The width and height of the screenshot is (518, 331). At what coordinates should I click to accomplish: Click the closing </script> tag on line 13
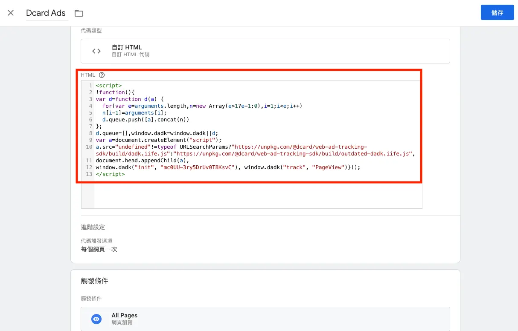110,174
